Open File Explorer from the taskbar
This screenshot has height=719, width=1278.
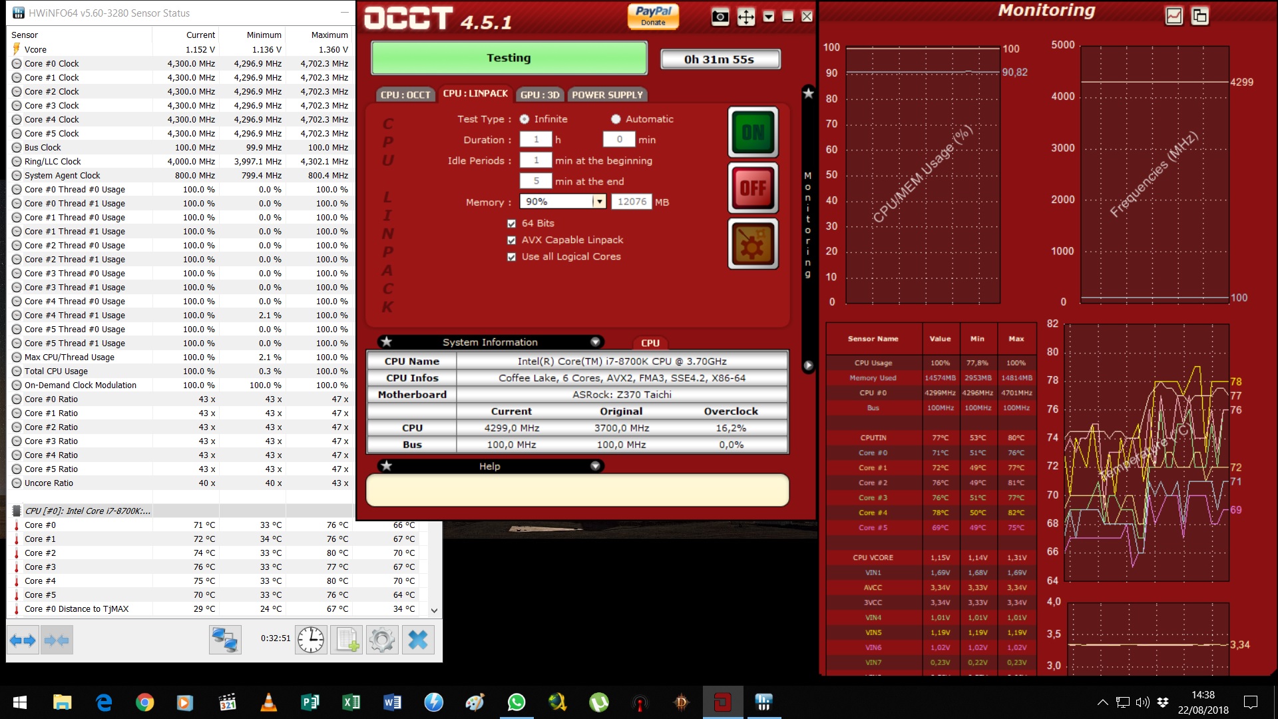click(62, 702)
